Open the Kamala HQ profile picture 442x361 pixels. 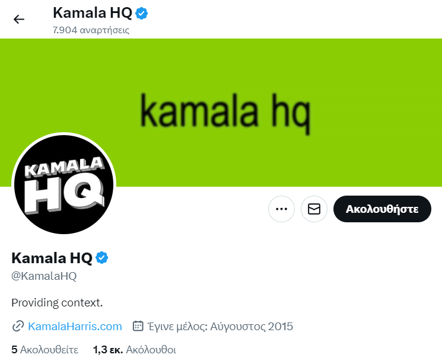point(64,185)
